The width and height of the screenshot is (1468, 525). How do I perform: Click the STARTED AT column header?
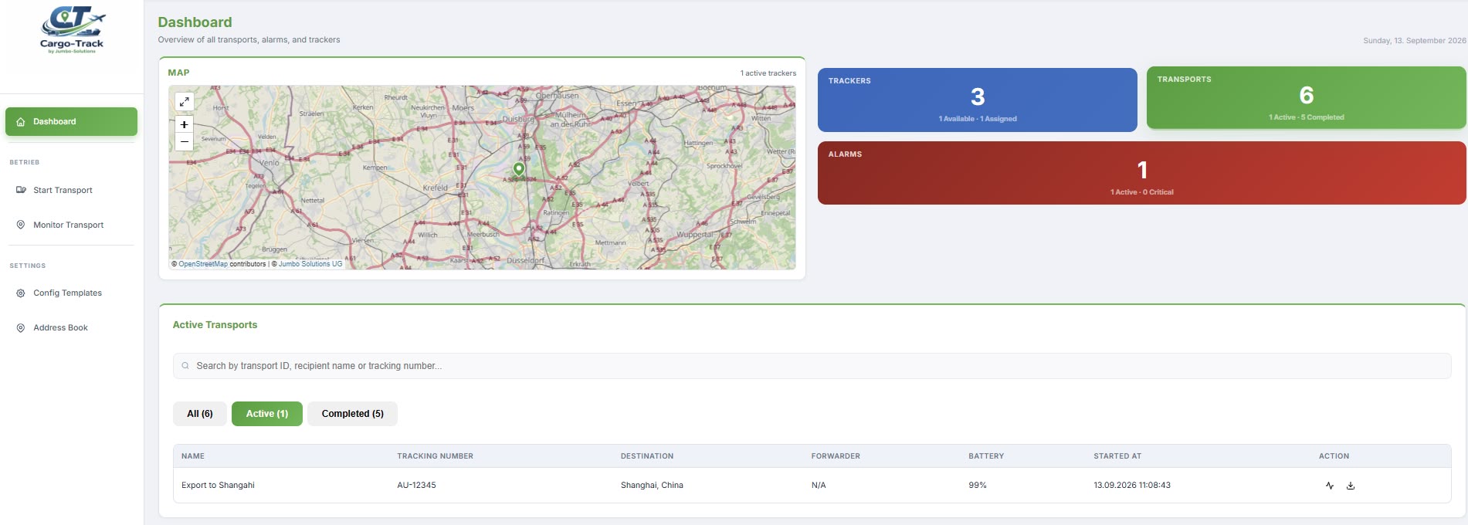(1117, 456)
